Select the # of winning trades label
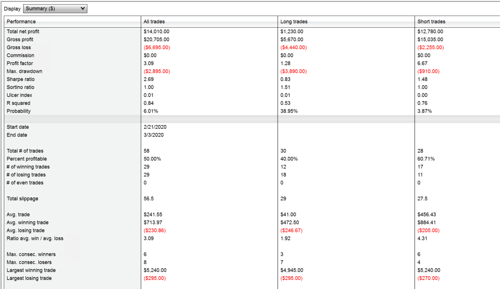500x289 pixels. click(x=28, y=167)
